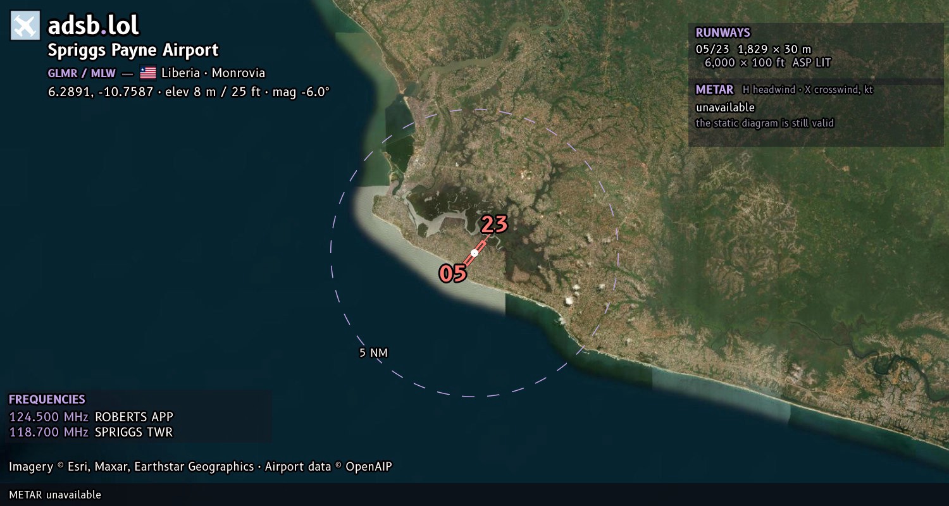
Task: Click the imagery and airport data attribution line
Action: (201, 467)
